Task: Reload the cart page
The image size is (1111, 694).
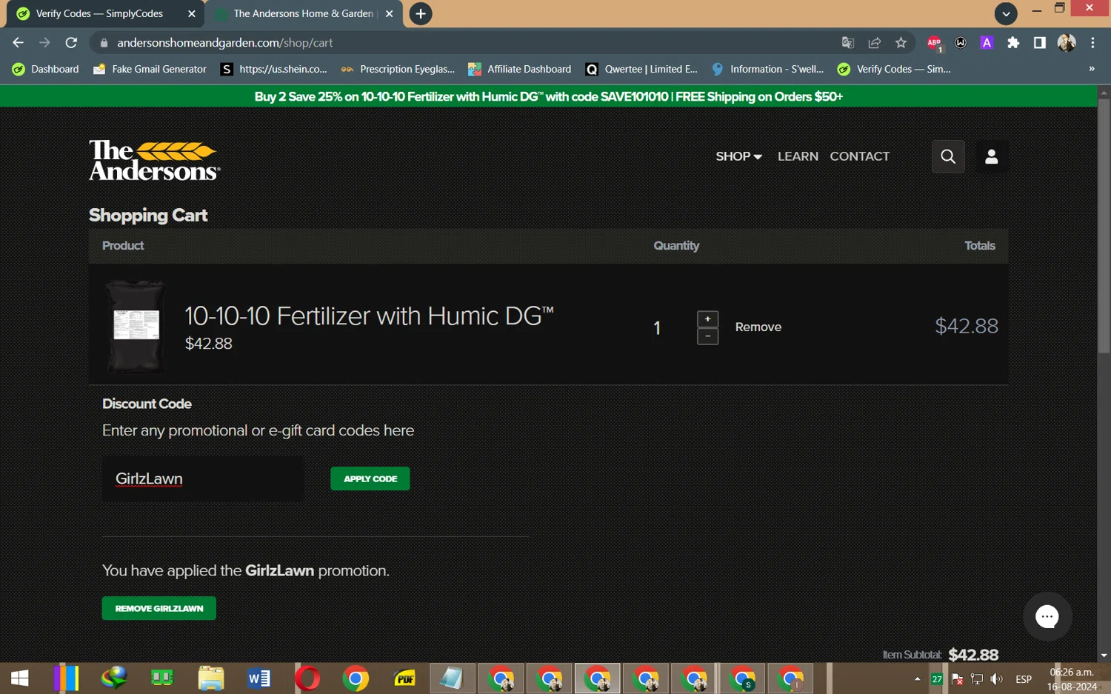Action: click(71, 43)
